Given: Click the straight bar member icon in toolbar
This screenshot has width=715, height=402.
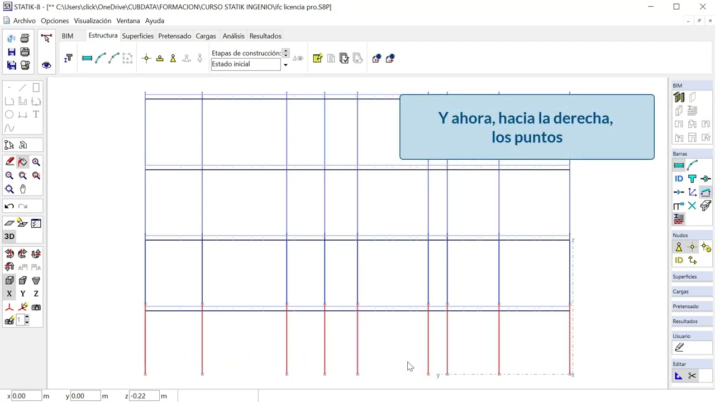Looking at the screenshot, I should [x=87, y=58].
